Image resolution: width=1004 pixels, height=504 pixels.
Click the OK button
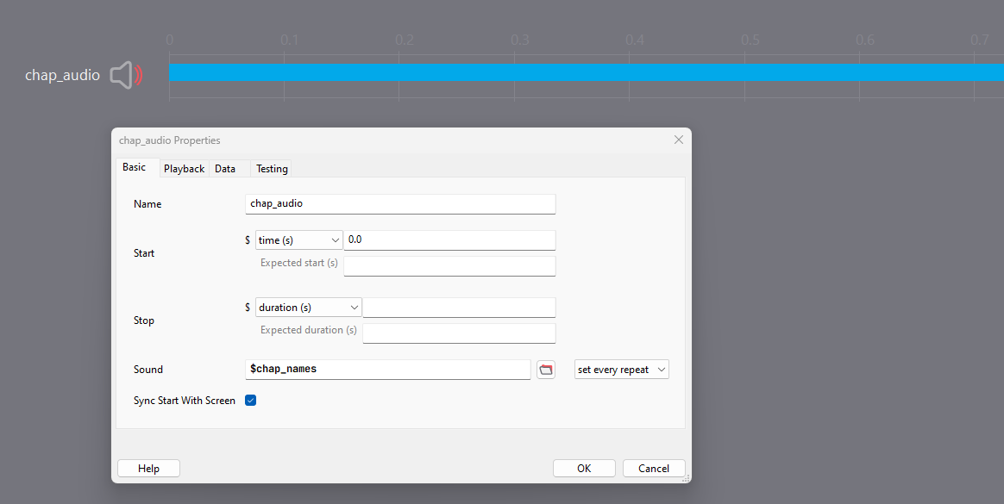point(584,468)
